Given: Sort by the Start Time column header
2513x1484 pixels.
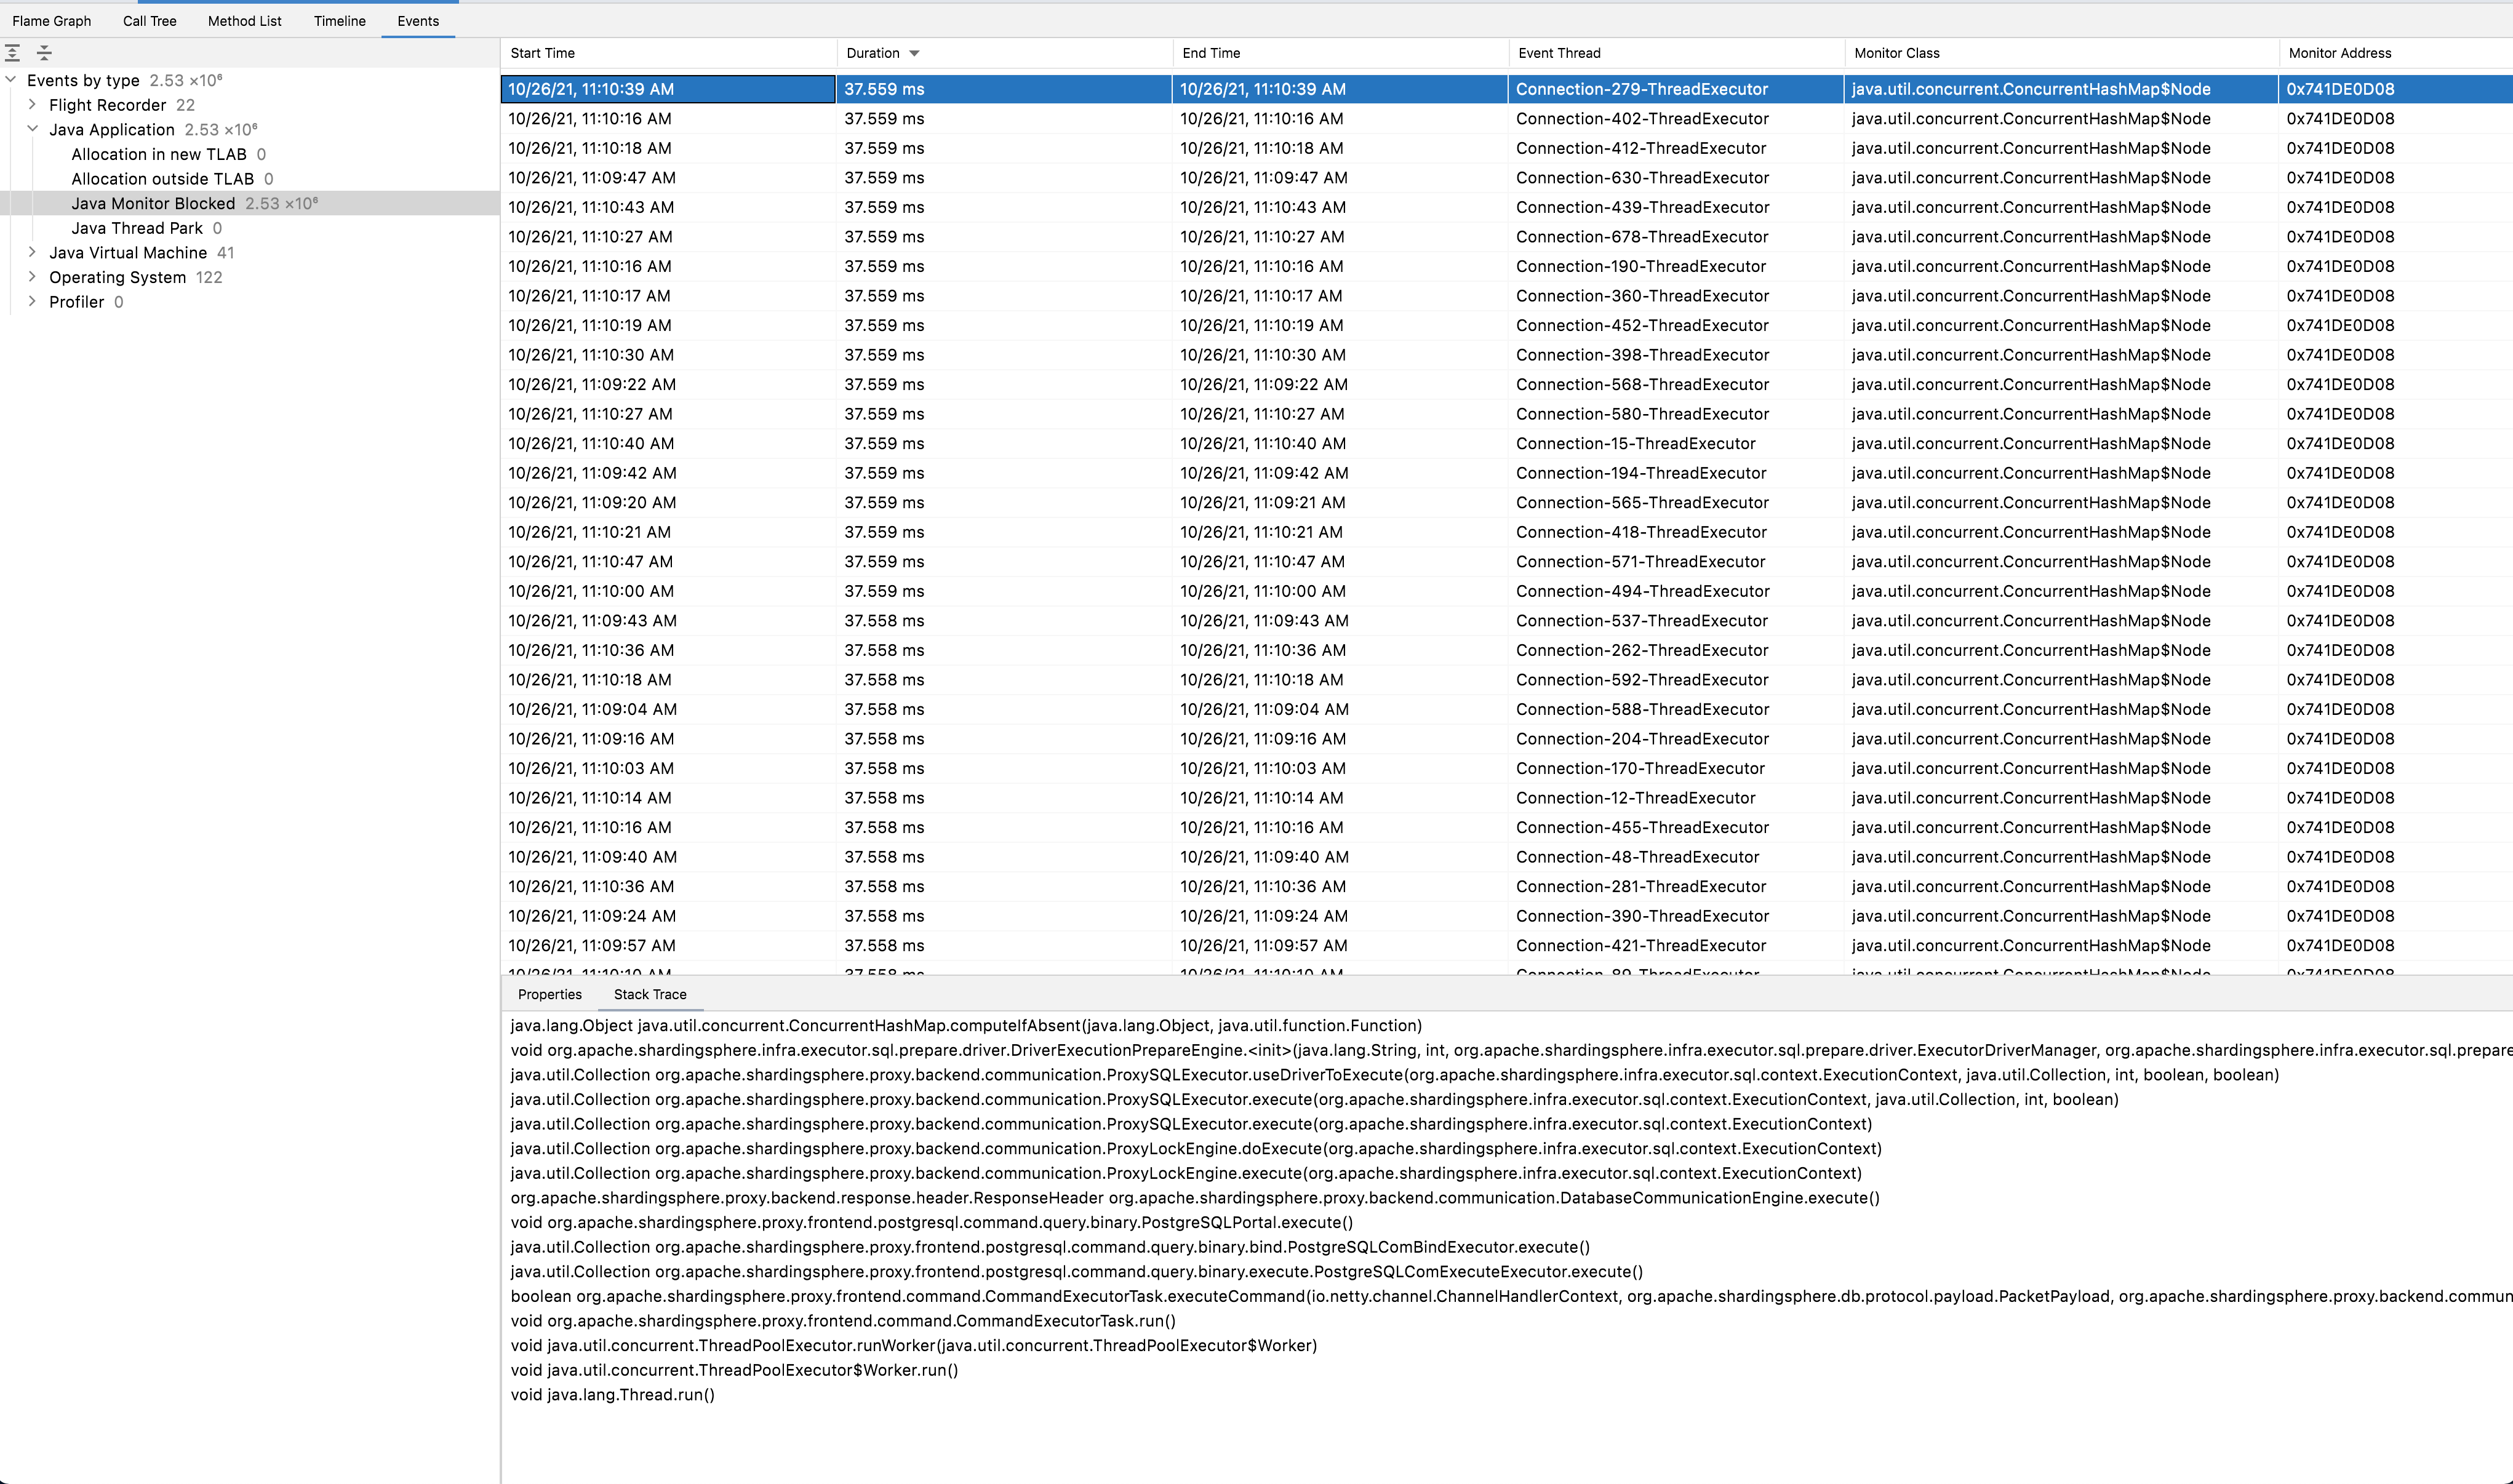Looking at the screenshot, I should pos(543,53).
